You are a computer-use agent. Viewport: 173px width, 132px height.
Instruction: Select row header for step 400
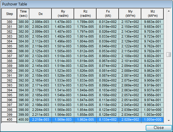click(x=10, y=119)
